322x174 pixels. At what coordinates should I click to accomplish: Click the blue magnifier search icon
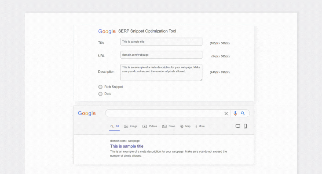(x=243, y=113)
